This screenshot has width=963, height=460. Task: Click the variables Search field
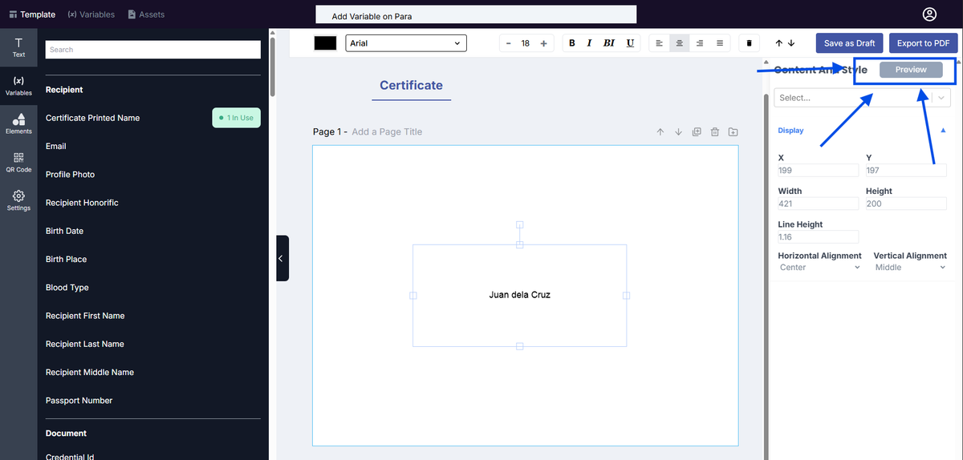tap(153, 50)
